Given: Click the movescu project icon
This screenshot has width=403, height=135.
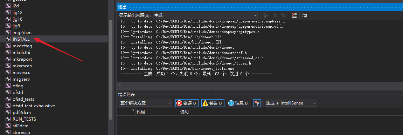Looking at the screenshot, I should click(8, 73).
